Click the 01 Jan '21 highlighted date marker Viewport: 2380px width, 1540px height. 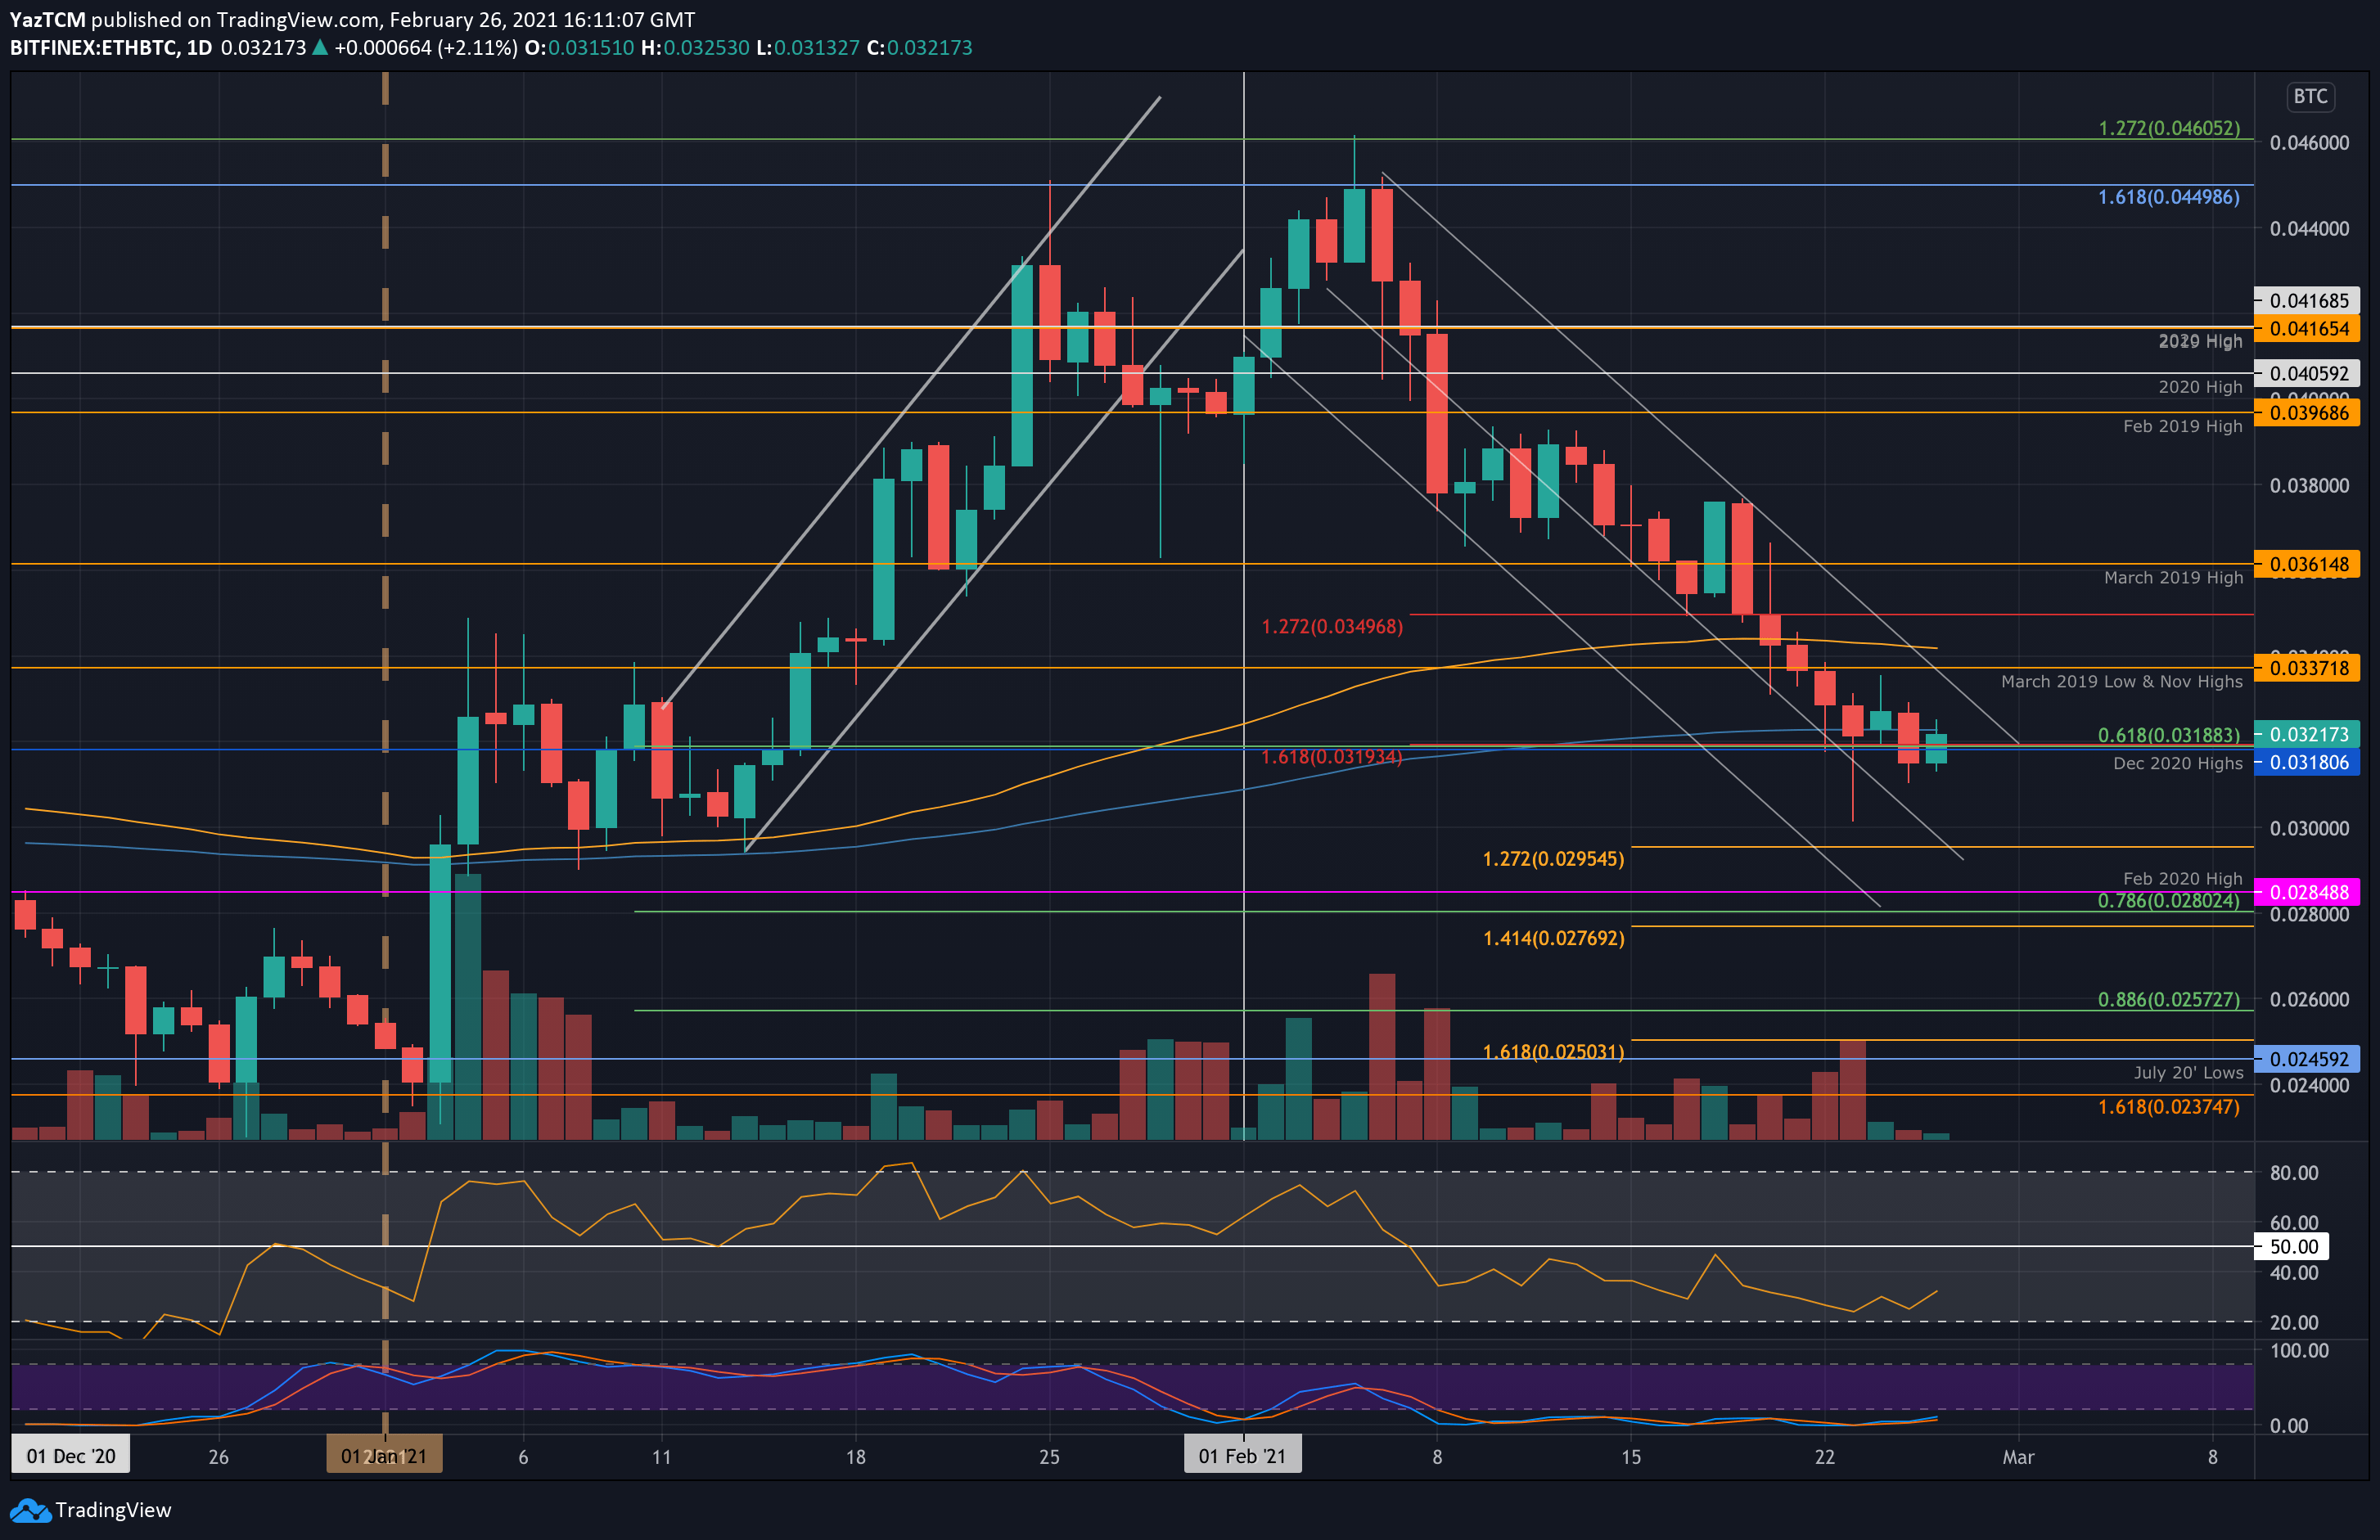pyautogui.click(x=384, y=1456)
